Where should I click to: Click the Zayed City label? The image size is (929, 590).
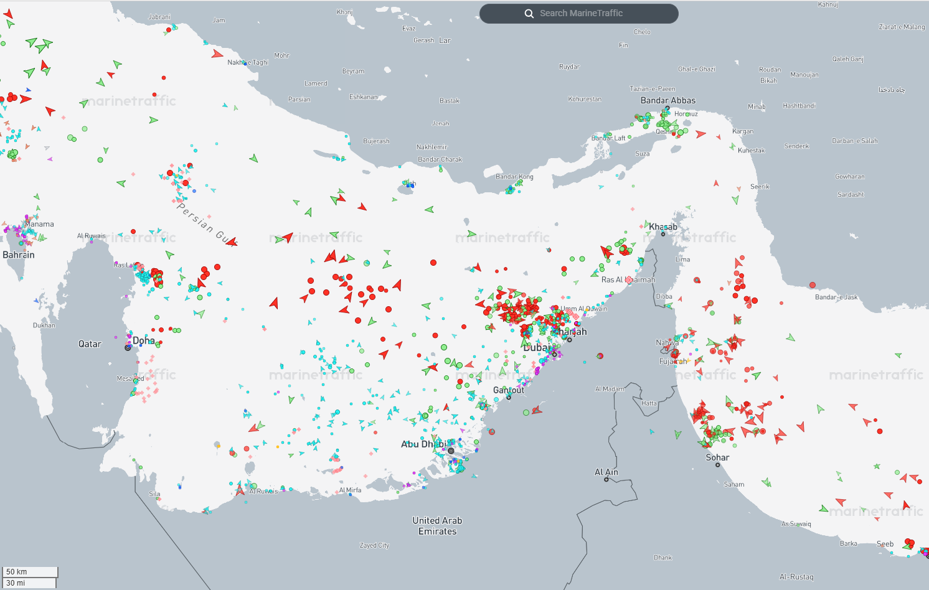374,545
